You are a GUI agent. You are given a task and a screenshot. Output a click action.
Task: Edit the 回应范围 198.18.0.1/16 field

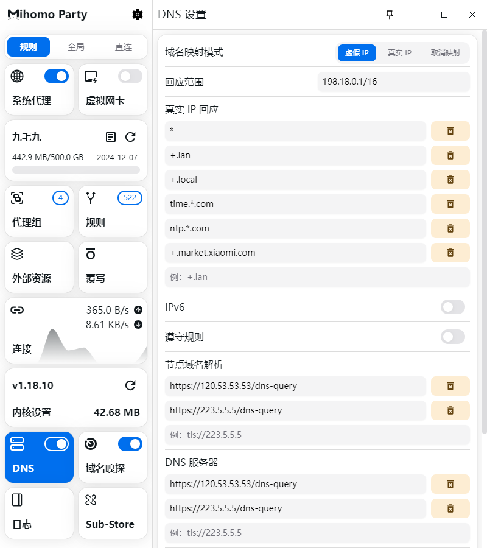(393, 82)
